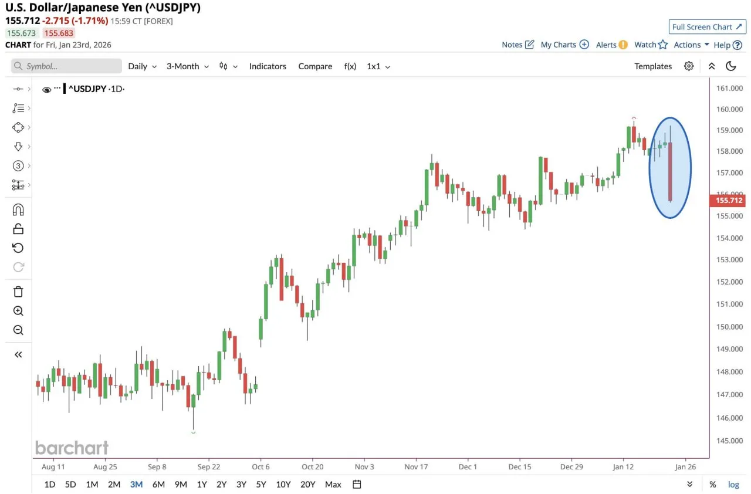
Task: Open chart settings gear icon
Action: tap(689, 66)
